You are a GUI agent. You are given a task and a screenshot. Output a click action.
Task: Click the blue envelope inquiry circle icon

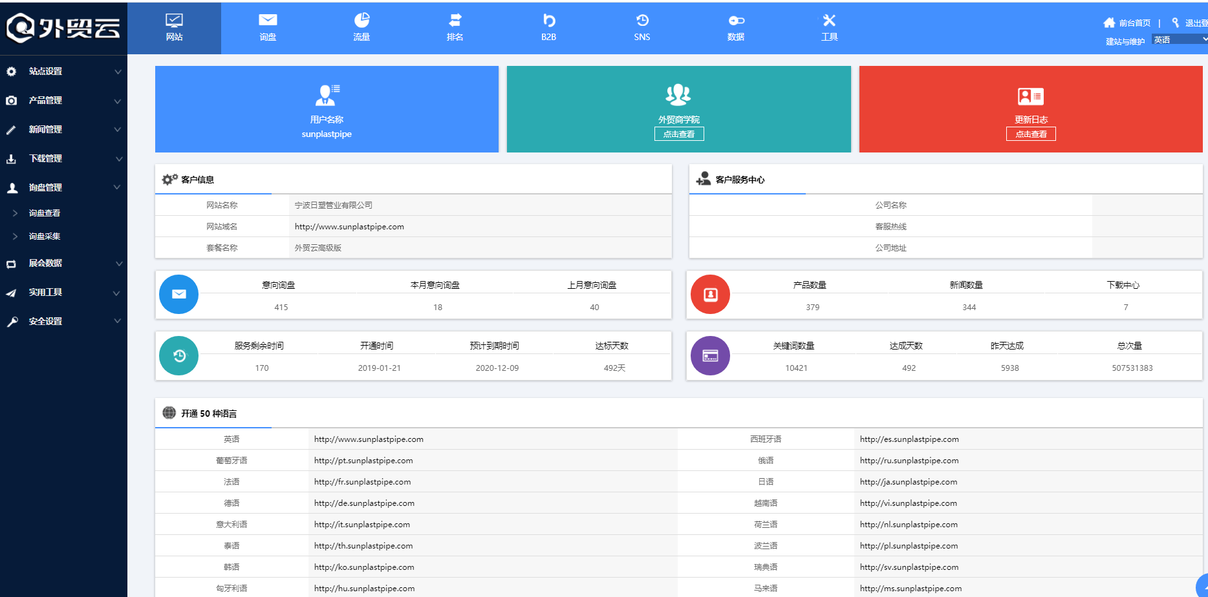[179, 295]
